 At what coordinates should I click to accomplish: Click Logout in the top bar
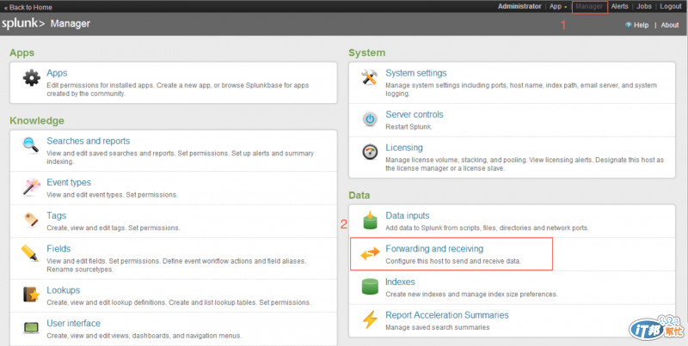(x=671, y=7)
